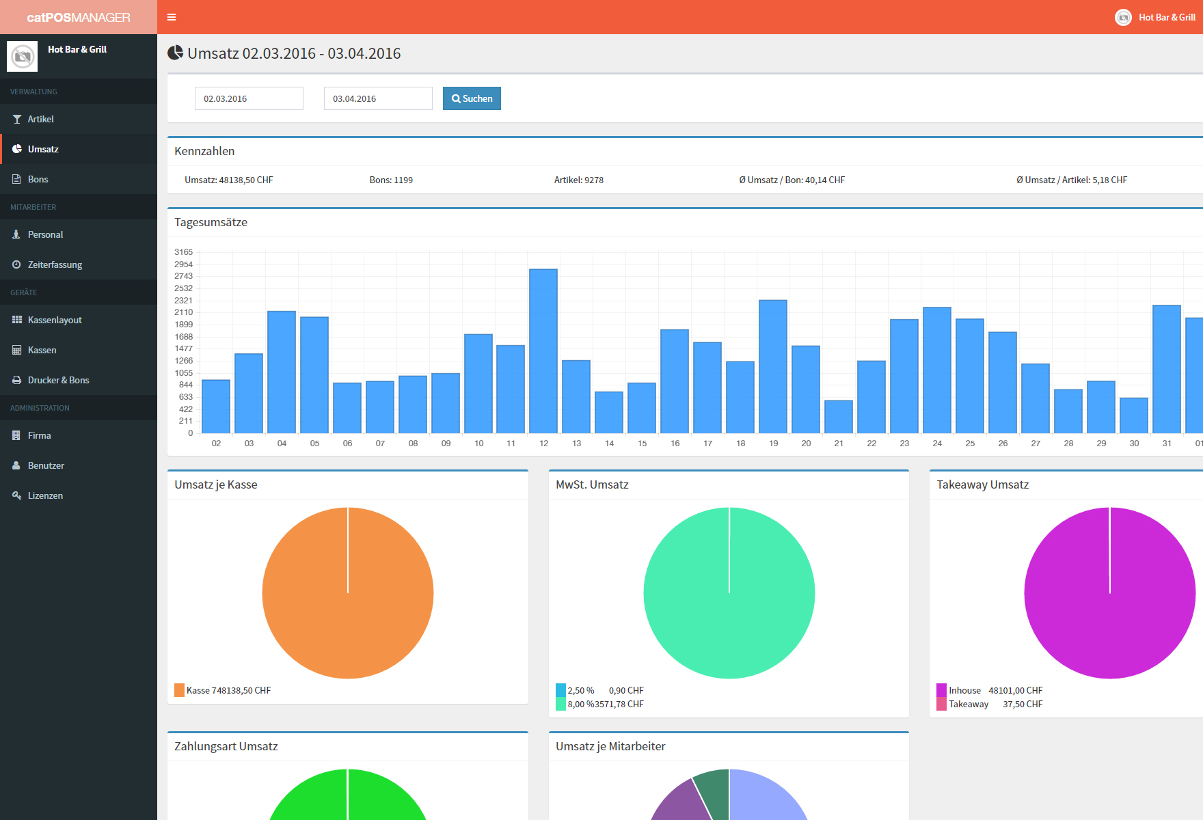Click the Kassenlayout grid icon
Image resolution: width=1203 pixels, height=820 pixels.
[x=17, y=320]
